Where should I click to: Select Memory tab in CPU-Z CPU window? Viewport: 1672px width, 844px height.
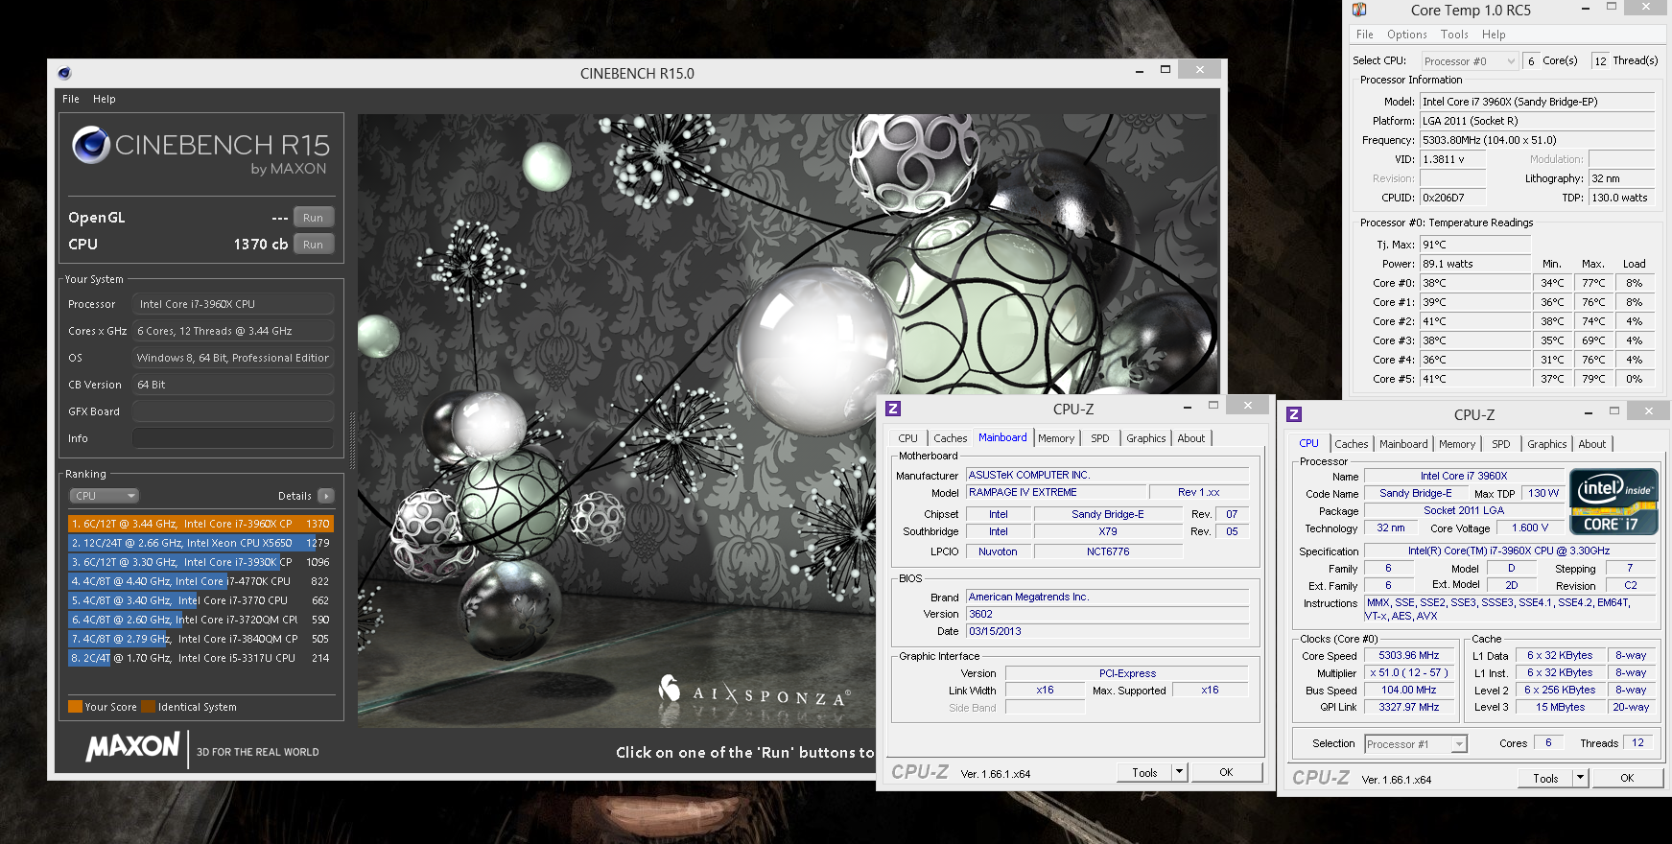click(1457, 444)
